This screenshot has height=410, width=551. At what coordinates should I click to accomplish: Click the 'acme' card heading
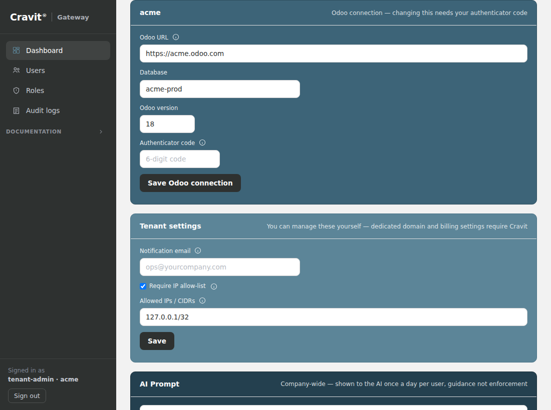click(x=150, y=12)
